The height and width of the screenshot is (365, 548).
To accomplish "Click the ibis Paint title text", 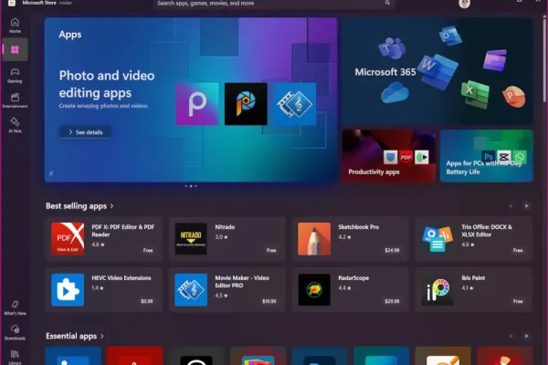I will click(473, 278).
